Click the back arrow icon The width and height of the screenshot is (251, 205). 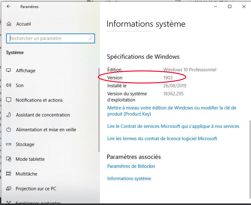coord(9,6)
